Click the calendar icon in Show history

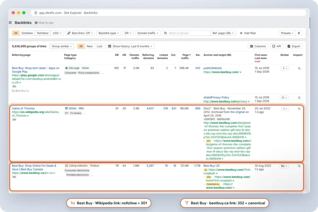[x=109, y=46]
